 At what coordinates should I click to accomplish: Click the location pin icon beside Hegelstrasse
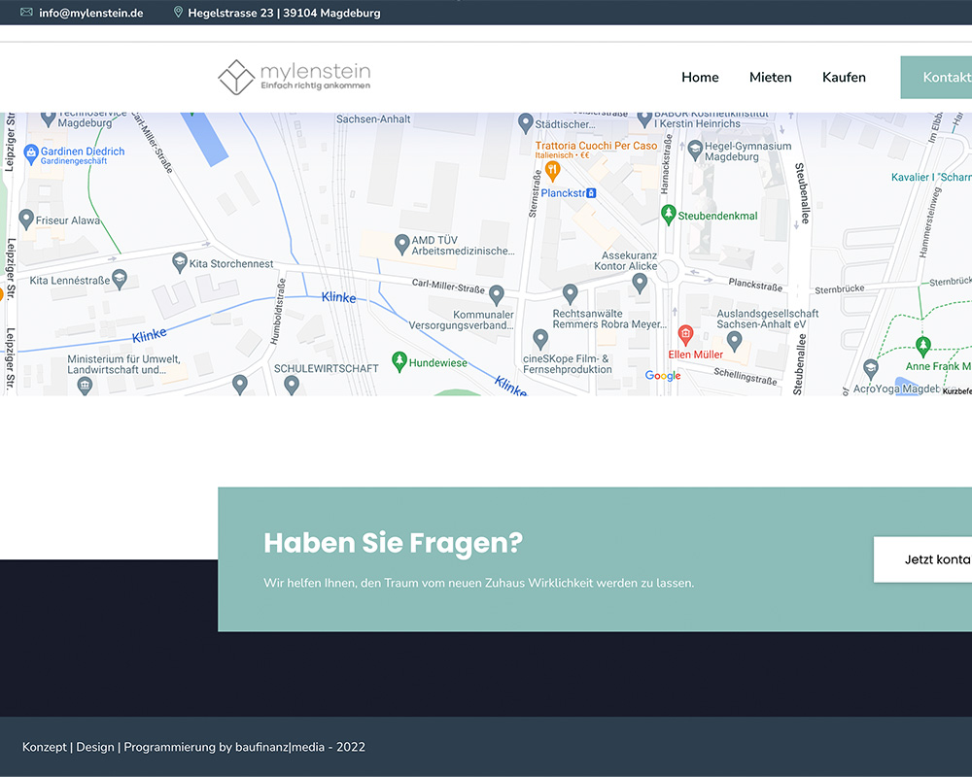pyautogui.click(x=178, y=12)
